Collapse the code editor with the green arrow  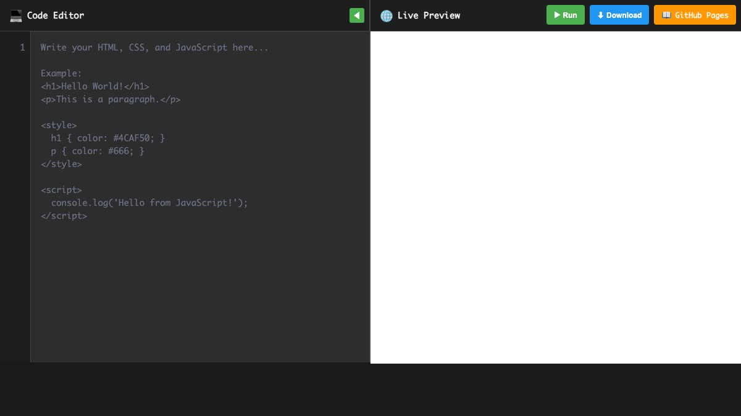tap(356, 15)
